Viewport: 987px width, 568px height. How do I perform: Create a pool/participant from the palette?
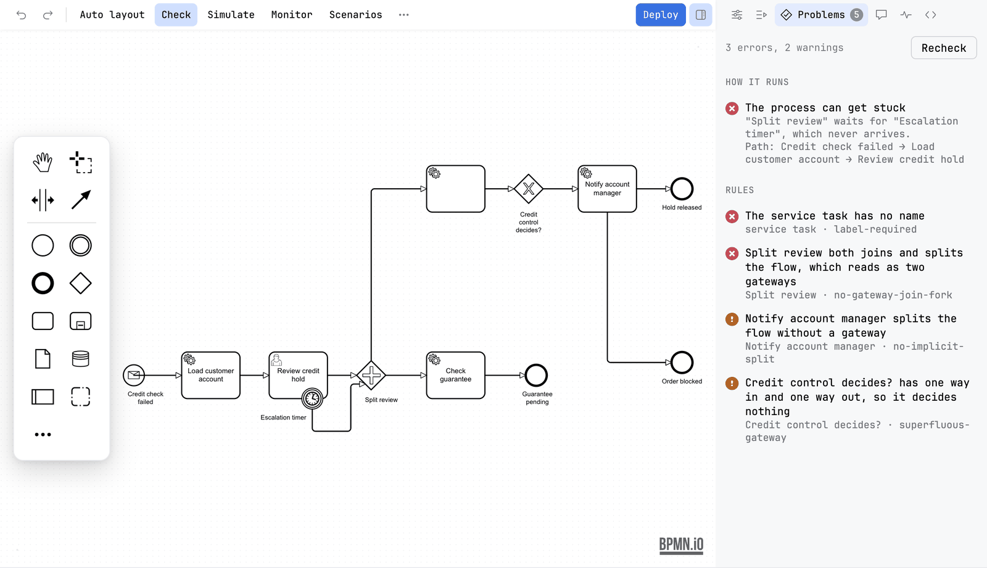pos(43,397)
